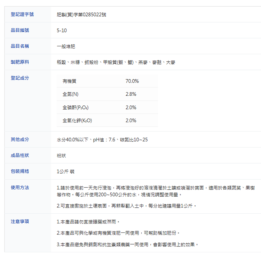Select the 2.8% nitrogen value

[131, 94]
